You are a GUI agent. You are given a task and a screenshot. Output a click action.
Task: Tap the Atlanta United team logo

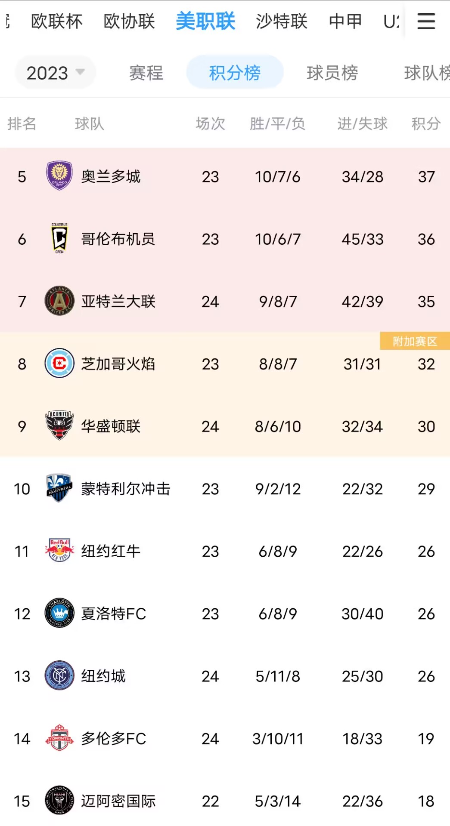pyautogui.click(x=59, y=301)
